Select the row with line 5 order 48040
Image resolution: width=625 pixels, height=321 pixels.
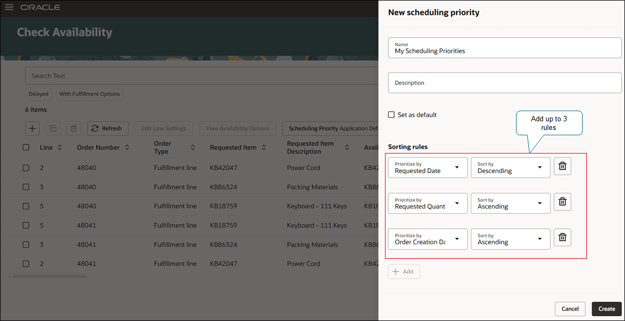[x=26, y=206]
